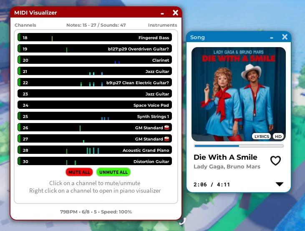Unmute channel 24 Space Voice Pad
The height and width of the screenshot is (231, 305).
click(x=95, y=105)
